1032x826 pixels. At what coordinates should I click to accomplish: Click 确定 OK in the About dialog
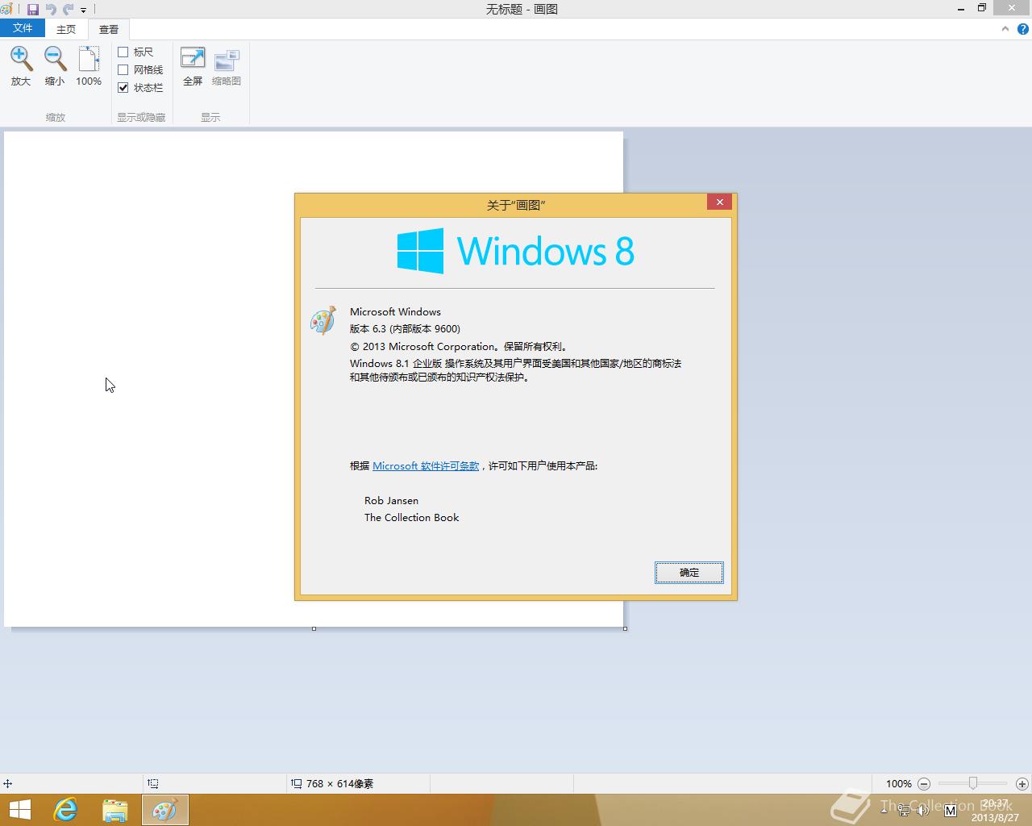tap(689, 573)
